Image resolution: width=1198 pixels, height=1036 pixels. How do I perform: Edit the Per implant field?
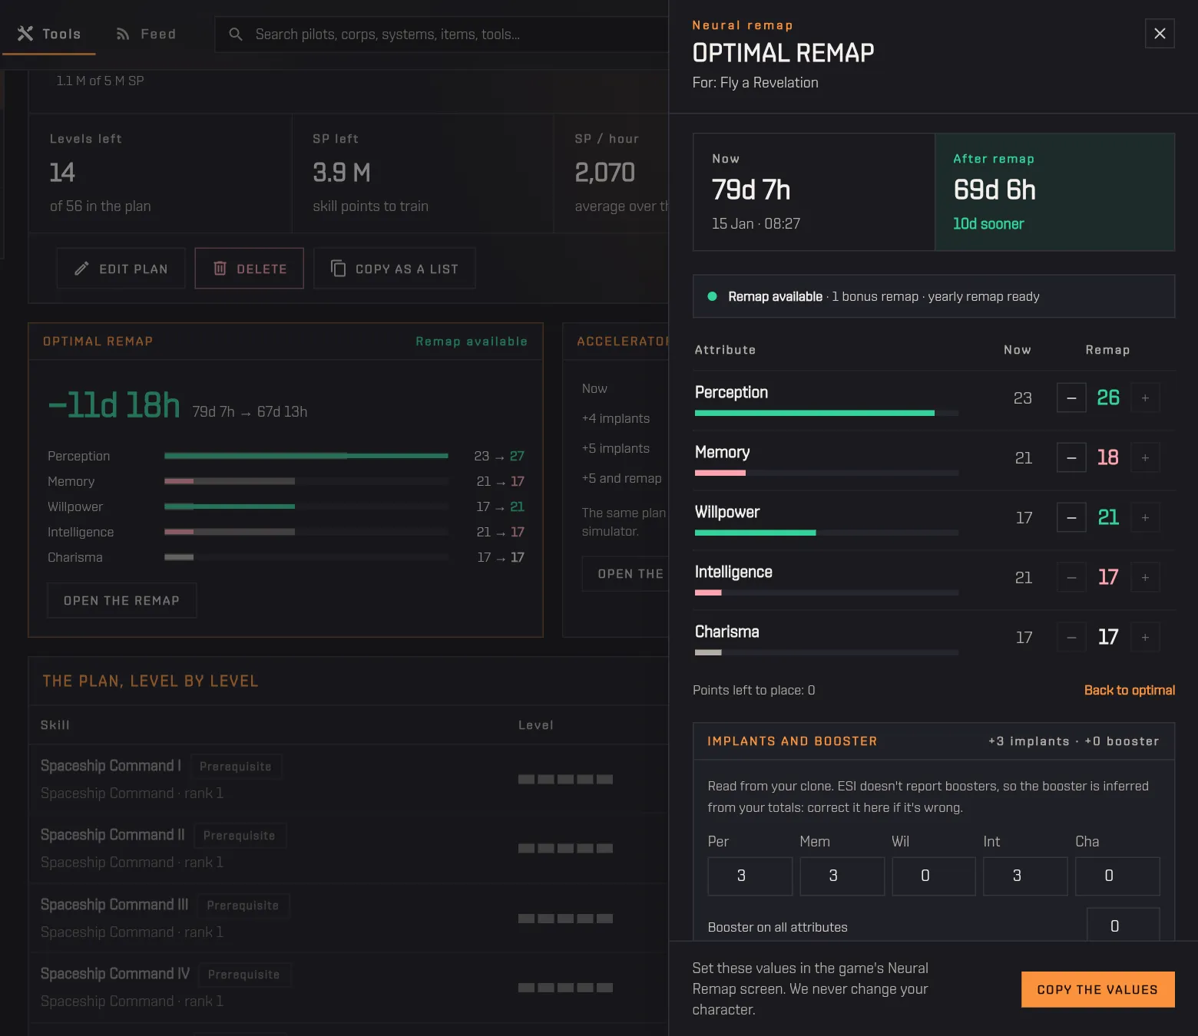[x=750, y=876]
